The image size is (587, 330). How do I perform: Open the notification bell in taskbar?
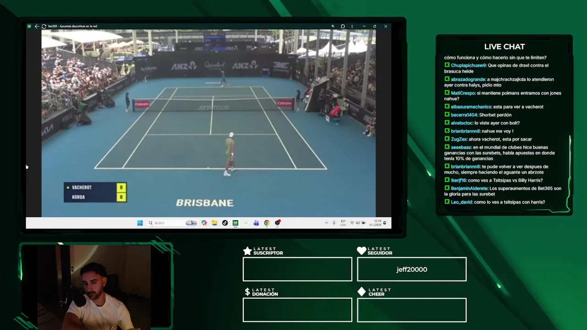click(384, 223)
